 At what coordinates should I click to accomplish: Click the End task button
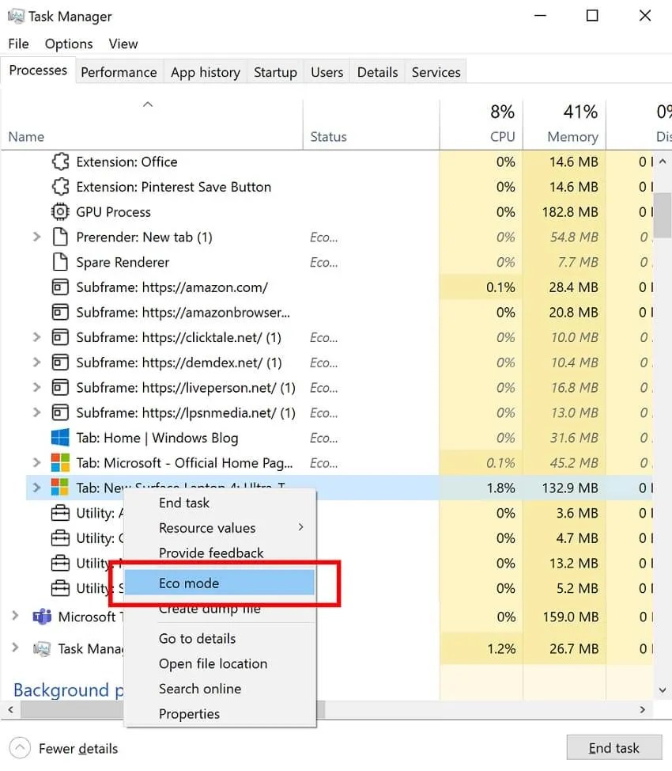point(614,747)
